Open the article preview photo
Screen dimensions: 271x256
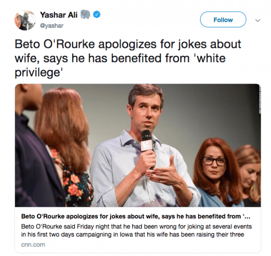138,145
